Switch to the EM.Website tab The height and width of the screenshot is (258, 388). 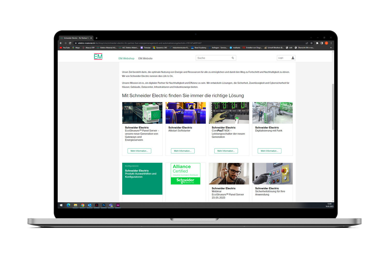(x=145, y=59)
